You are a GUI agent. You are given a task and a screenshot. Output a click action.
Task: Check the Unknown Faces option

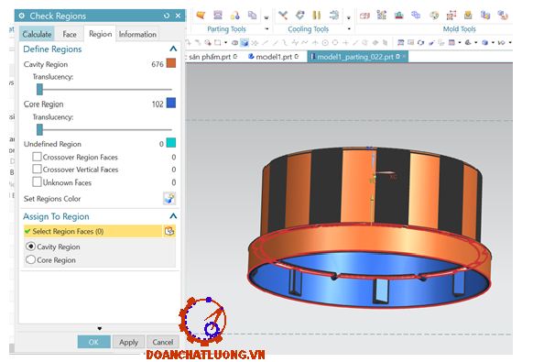point(37,181)
